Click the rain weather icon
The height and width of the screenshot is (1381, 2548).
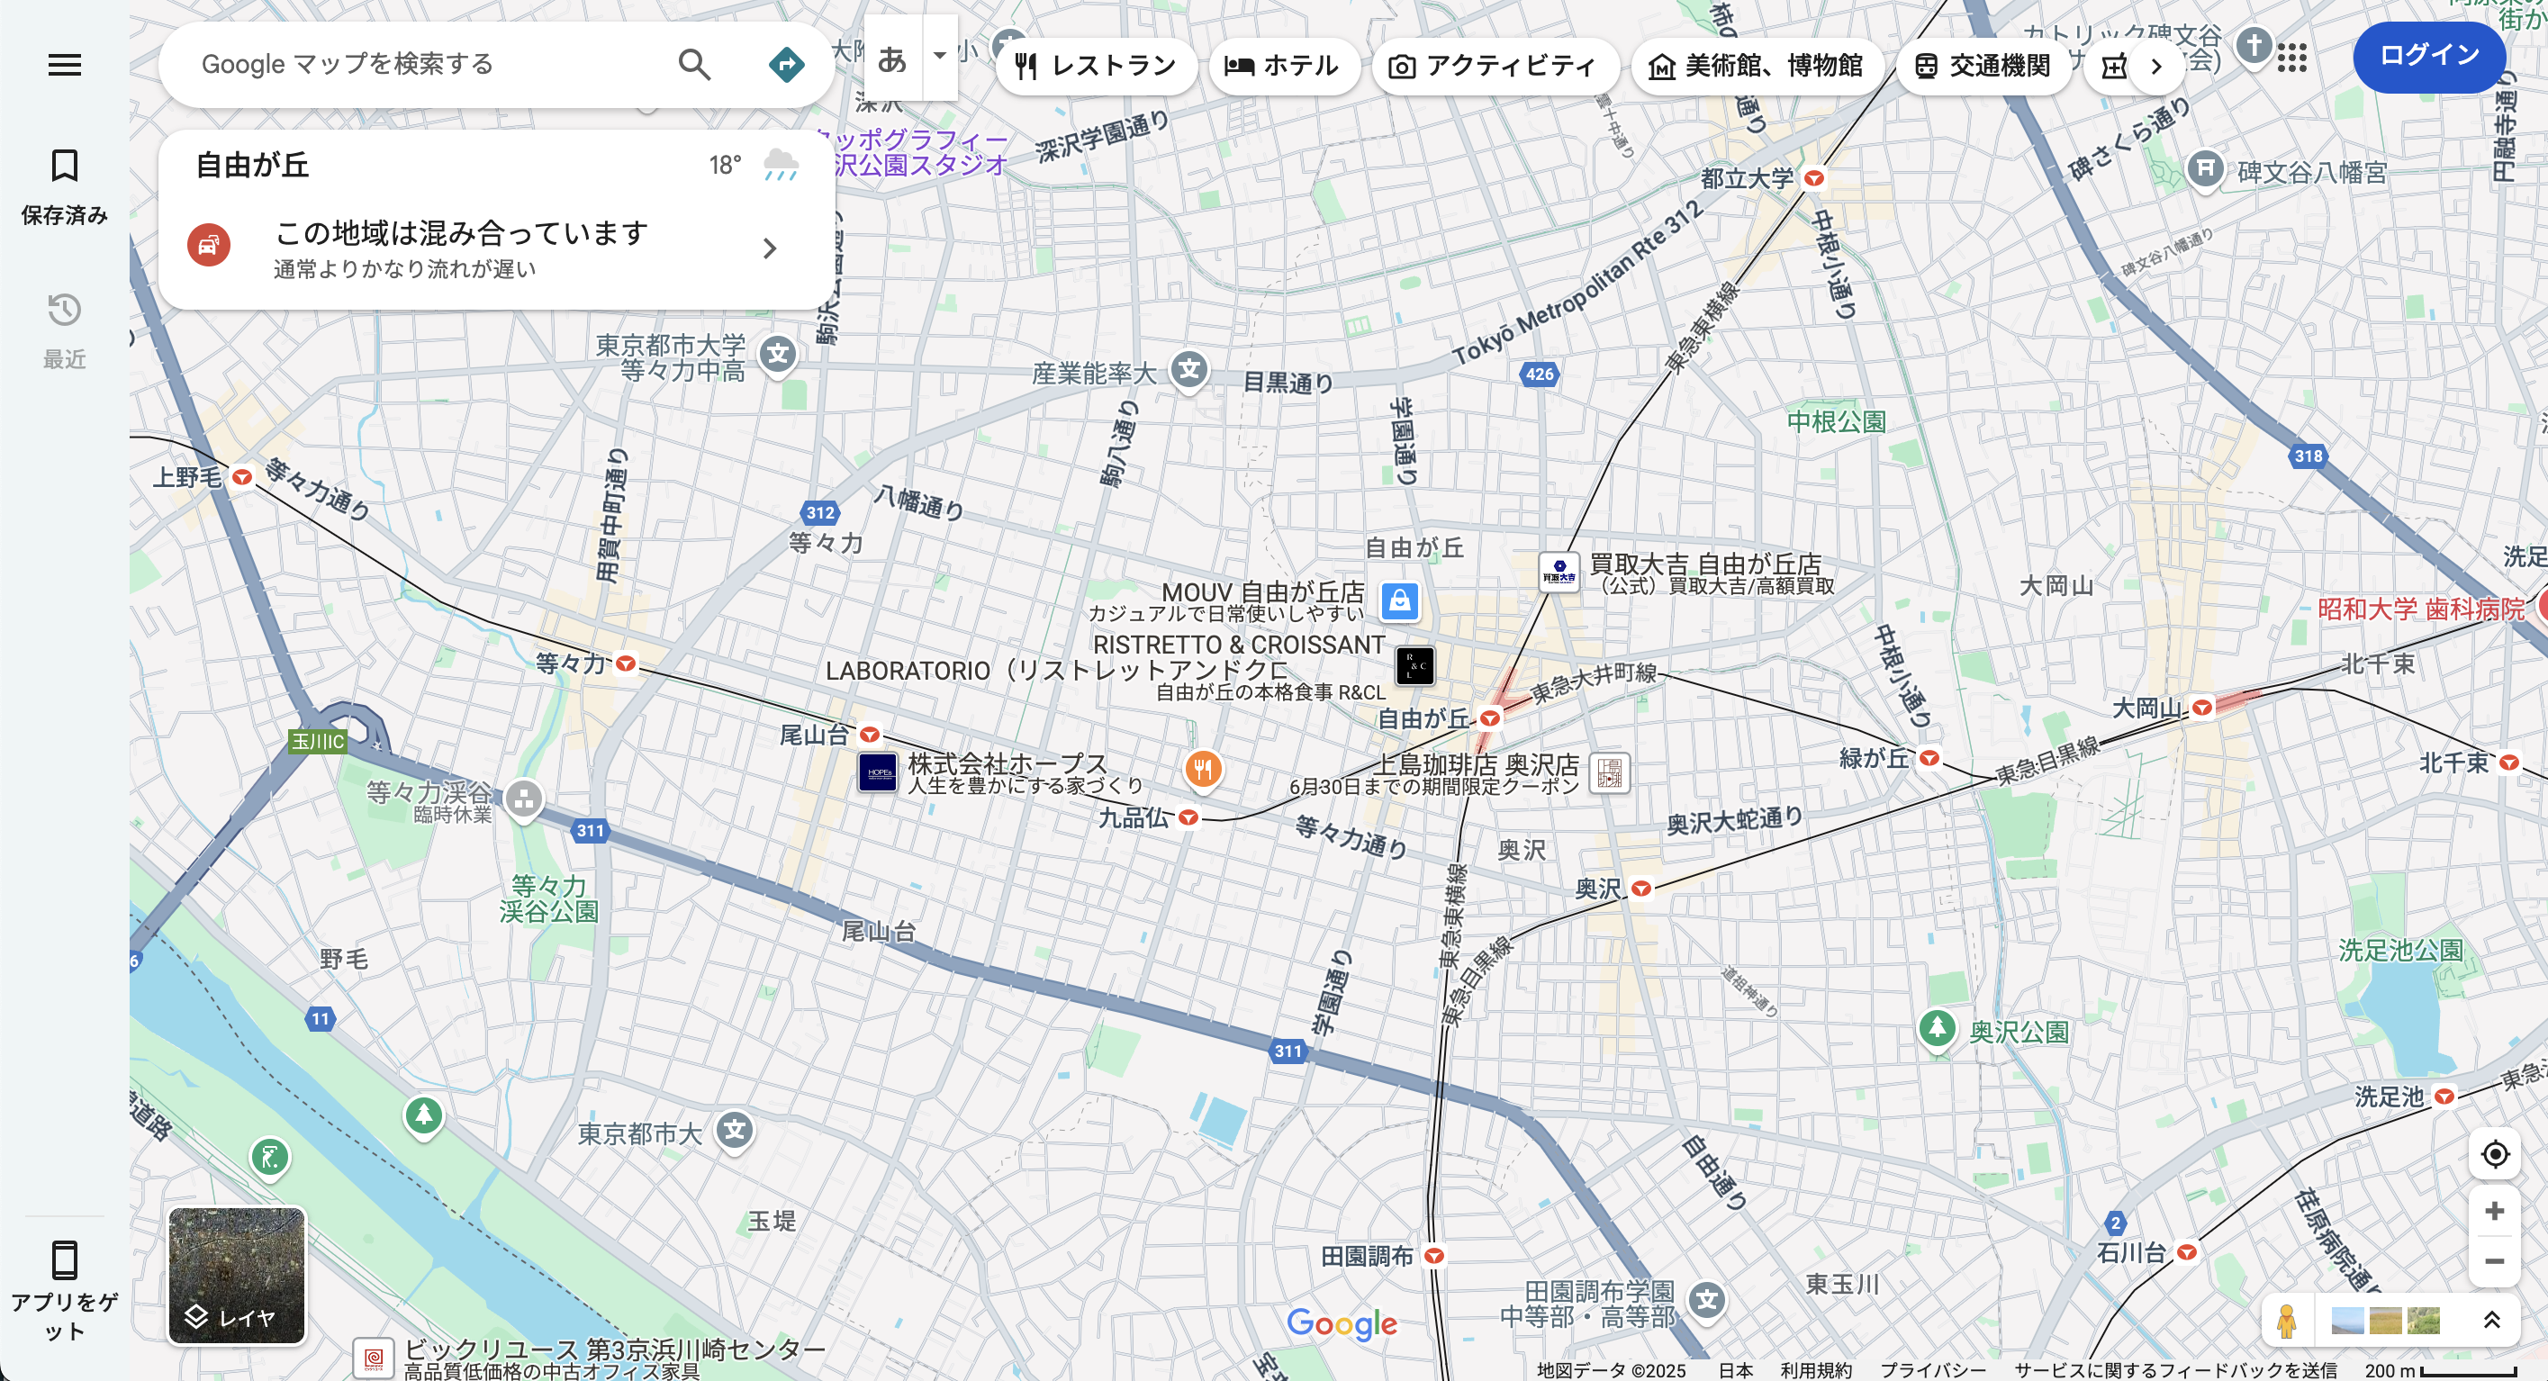[781, 166]
